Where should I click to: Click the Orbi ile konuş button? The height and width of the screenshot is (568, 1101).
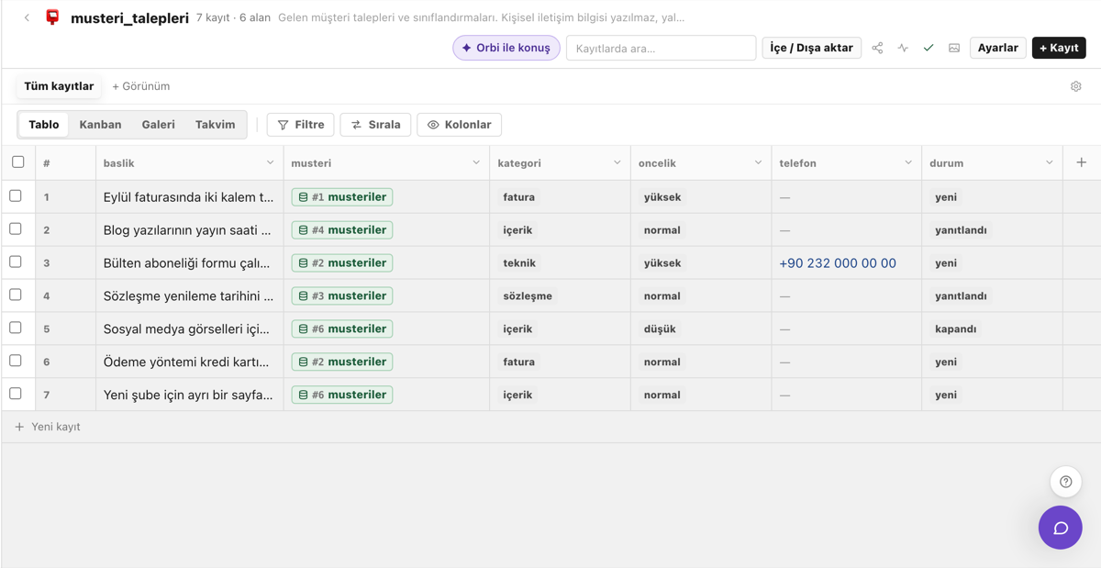point(506,48)
